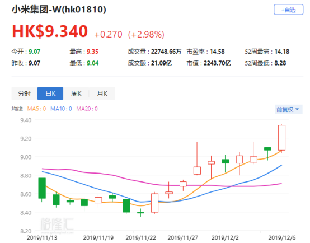The image size is (310, 243).
Task: Click the 市值 market cap 2243.70亿
Action: click(217, 63)
